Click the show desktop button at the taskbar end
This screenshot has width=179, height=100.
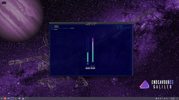point(177,98)
